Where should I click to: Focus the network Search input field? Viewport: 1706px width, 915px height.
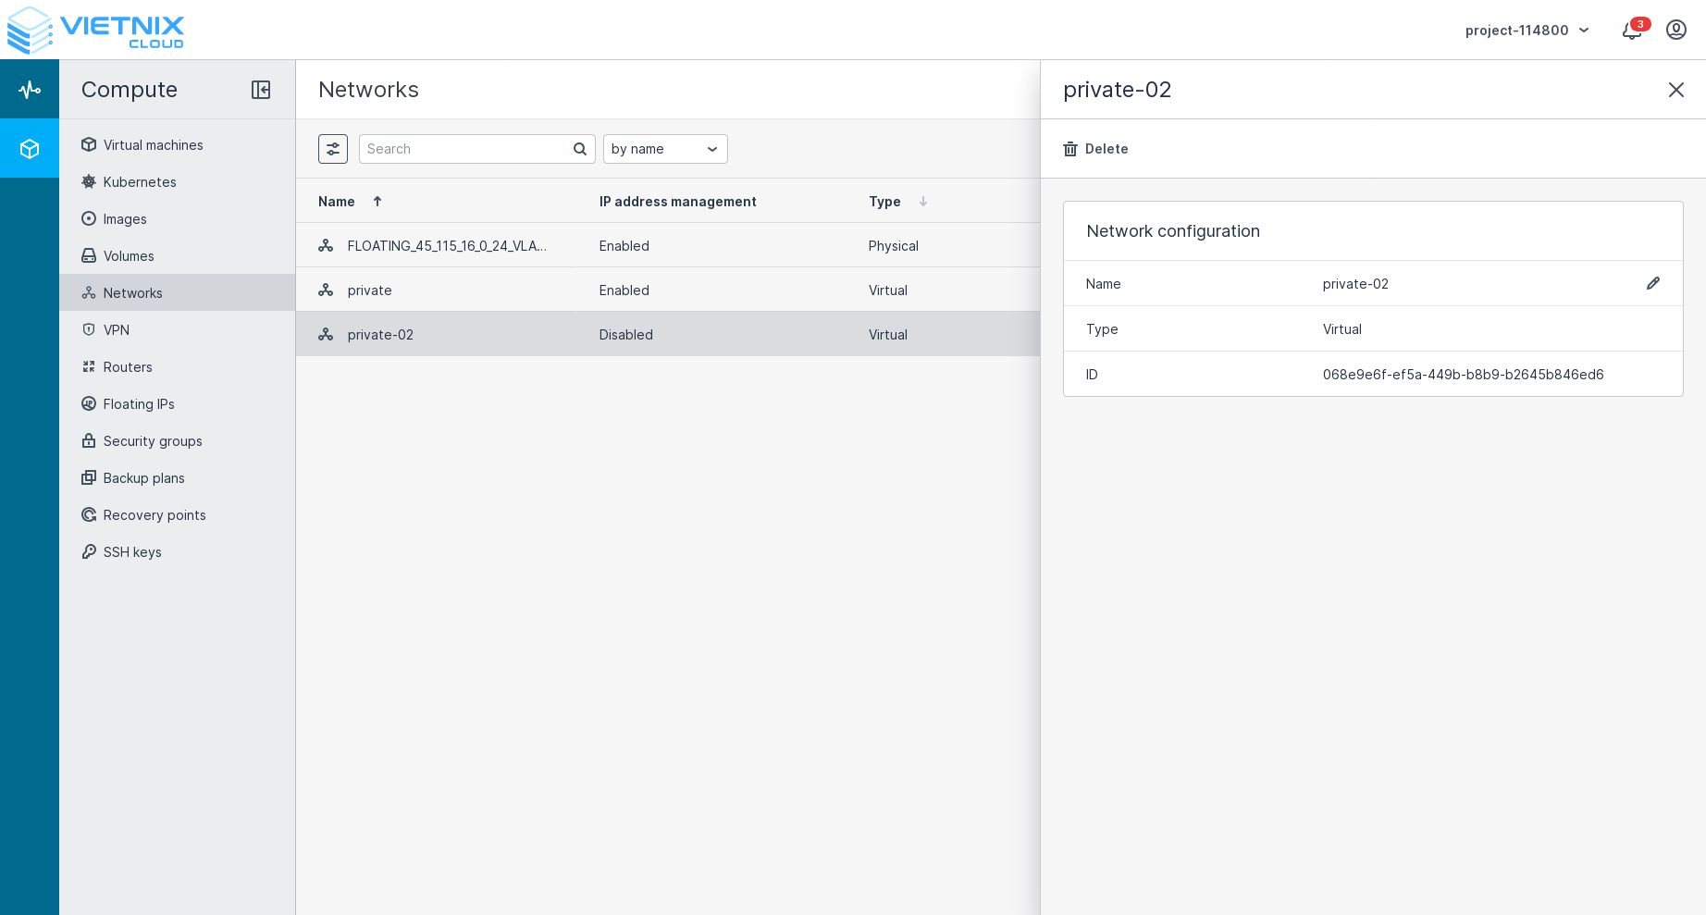coord(465,149)
